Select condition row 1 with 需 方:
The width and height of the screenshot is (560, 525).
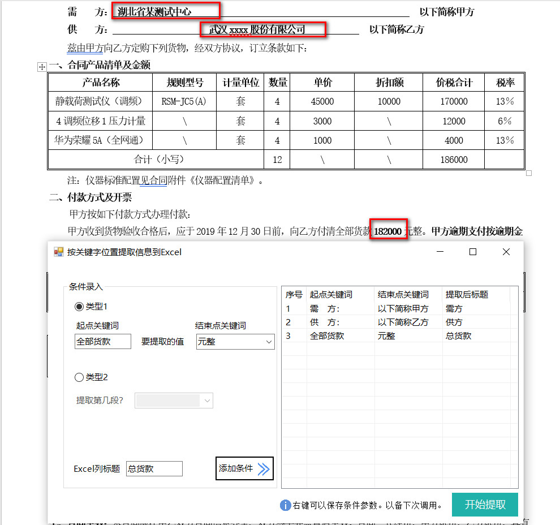pos(400,308)
